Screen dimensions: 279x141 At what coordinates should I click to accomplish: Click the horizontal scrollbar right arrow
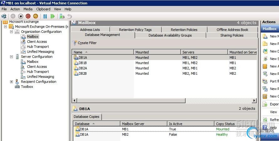[x=254, y=101]
